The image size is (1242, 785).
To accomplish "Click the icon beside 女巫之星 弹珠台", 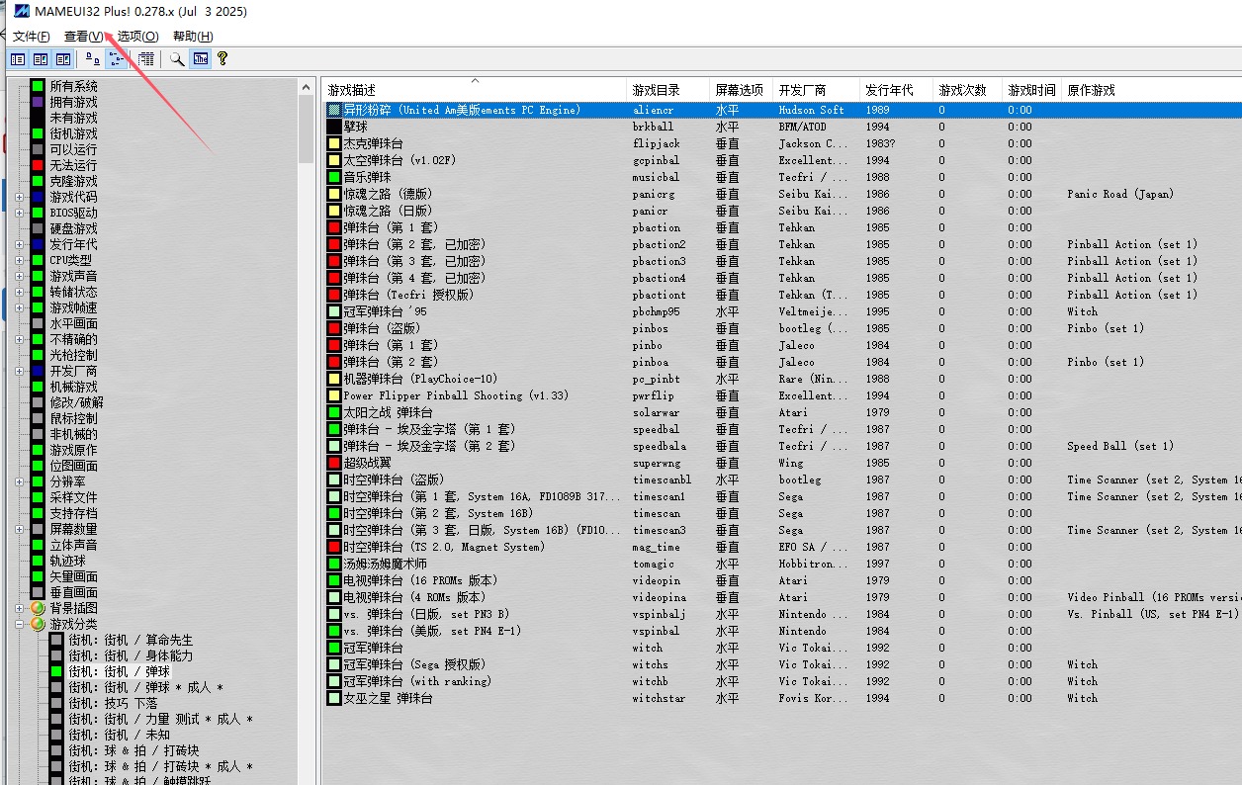I will 334,698.
